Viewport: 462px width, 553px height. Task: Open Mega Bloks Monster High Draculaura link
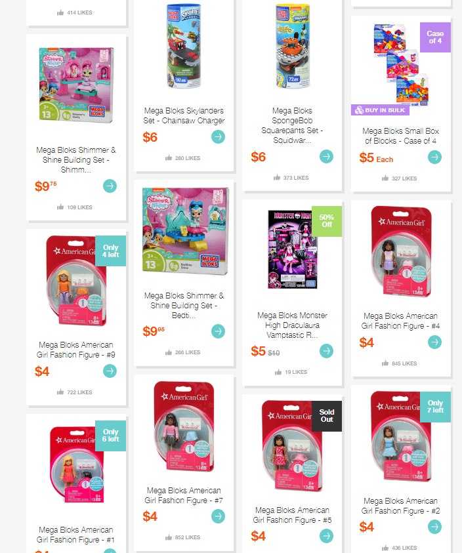pyautogui.click(x=292, y=325)
